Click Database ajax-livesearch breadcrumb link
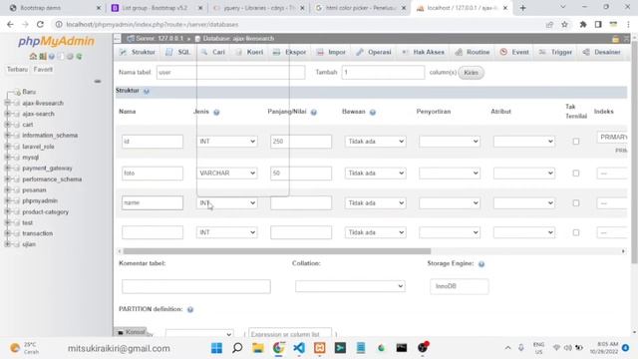The height and width of the screenshot is (359, 638). pyautogui.click(x=238, y=38)
